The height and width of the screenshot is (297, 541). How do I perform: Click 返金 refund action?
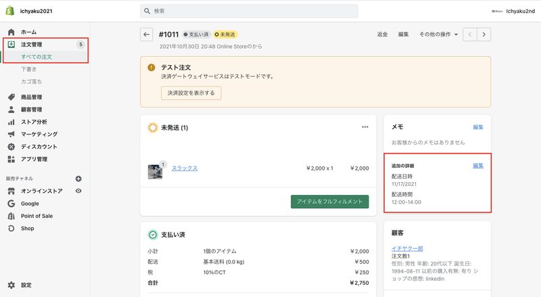(x=382, y=35)
